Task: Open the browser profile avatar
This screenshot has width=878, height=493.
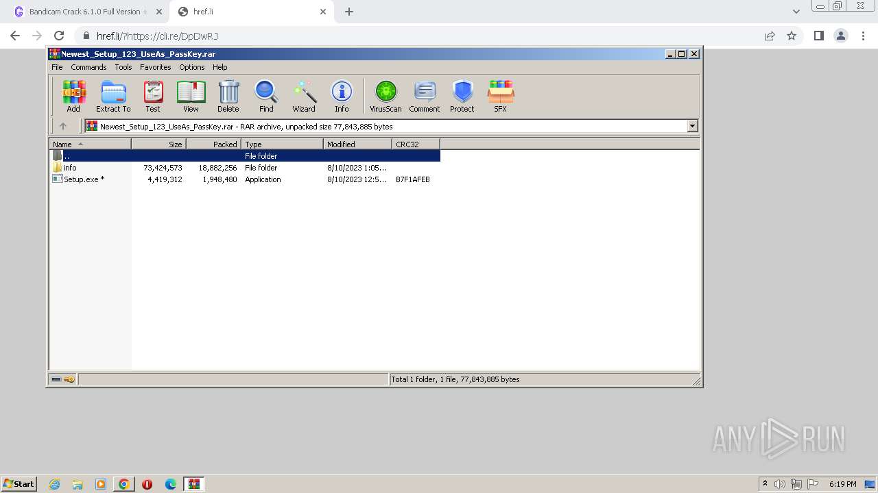Action: tap(841, 36)
